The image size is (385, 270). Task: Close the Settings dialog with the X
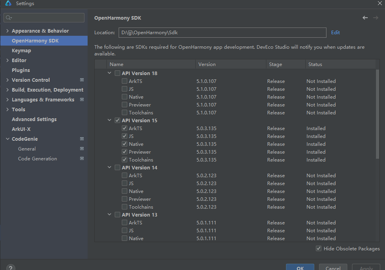click(x=380, y=3)
